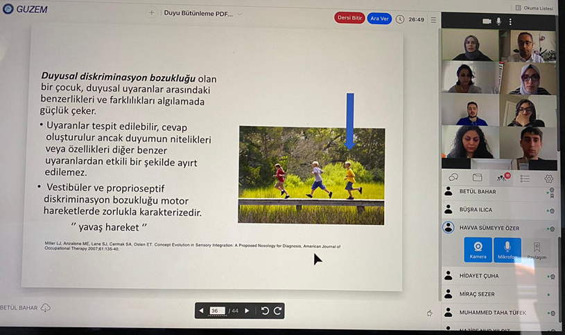Image resolution: width=565 pixels, height=335 pixels.
Task: Click the running children photo on the slide
Action: point(312,175)
